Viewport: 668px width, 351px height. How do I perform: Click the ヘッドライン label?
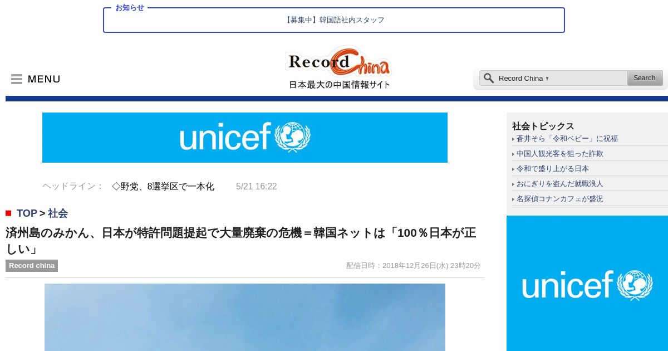coord(73,187)
